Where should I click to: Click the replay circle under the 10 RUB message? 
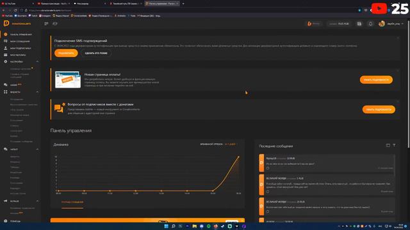pos(268,168)
